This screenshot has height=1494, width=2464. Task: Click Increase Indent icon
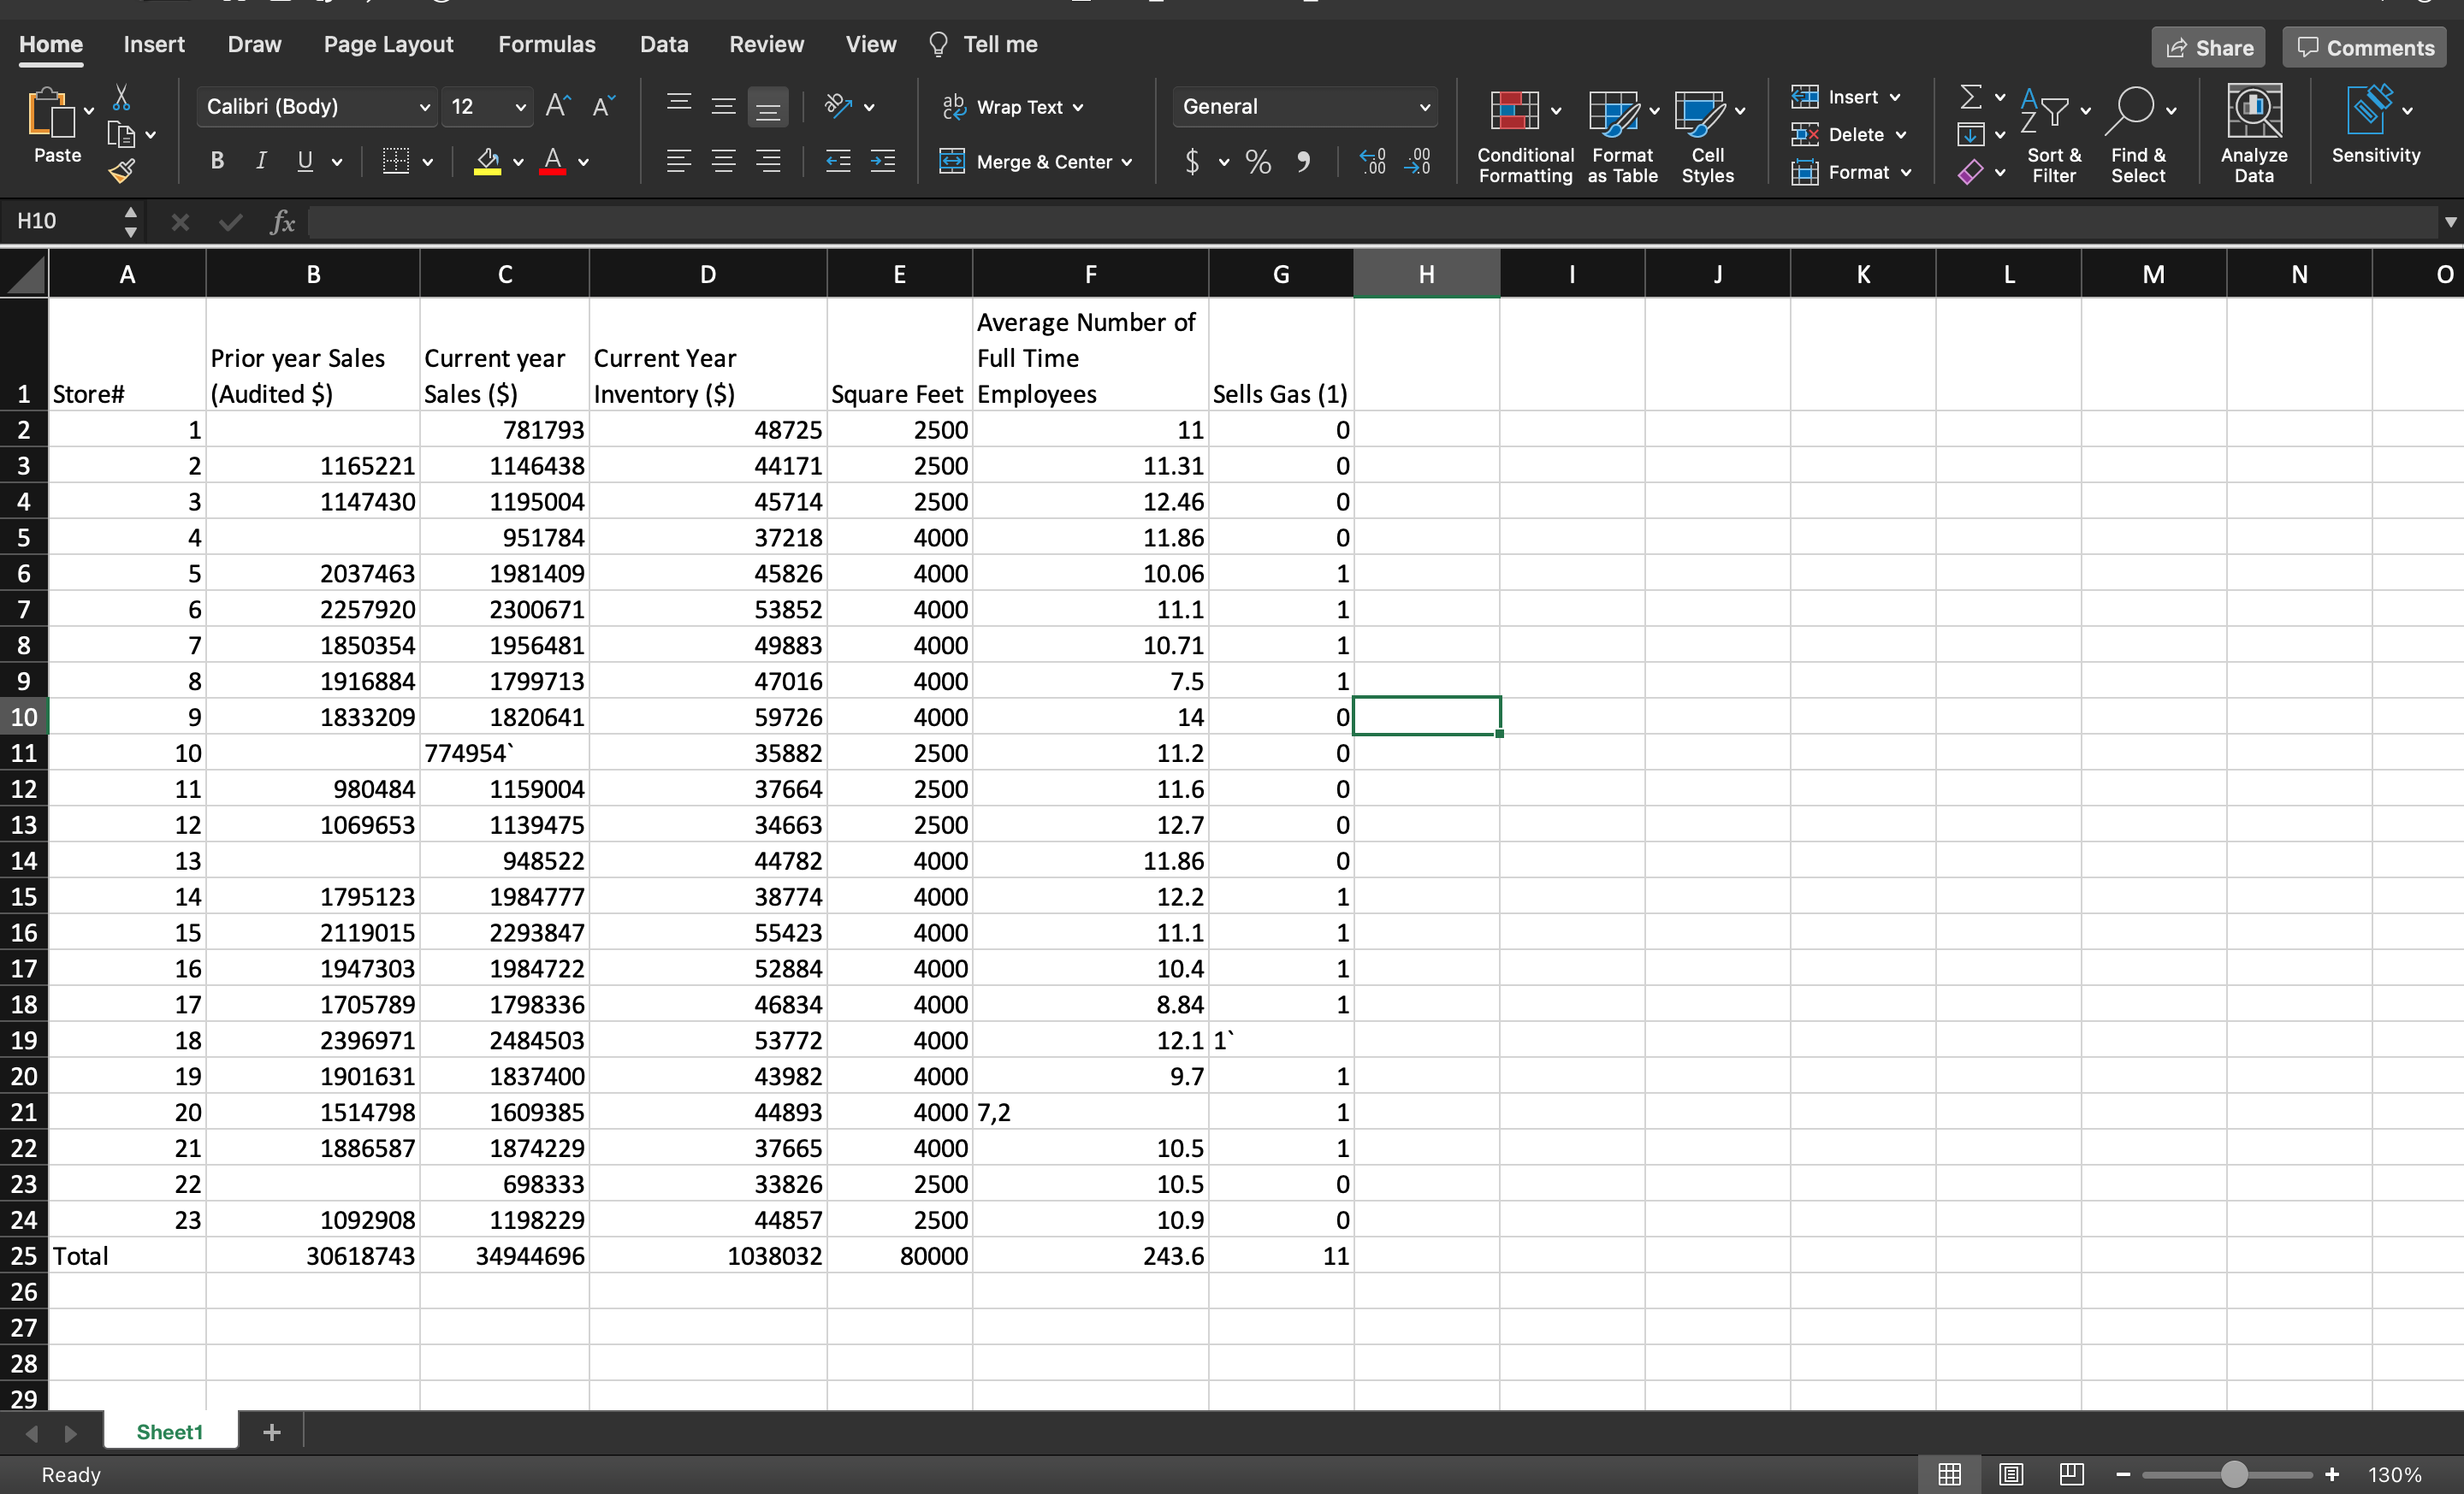pyautogui.click(x=883, y=162)
